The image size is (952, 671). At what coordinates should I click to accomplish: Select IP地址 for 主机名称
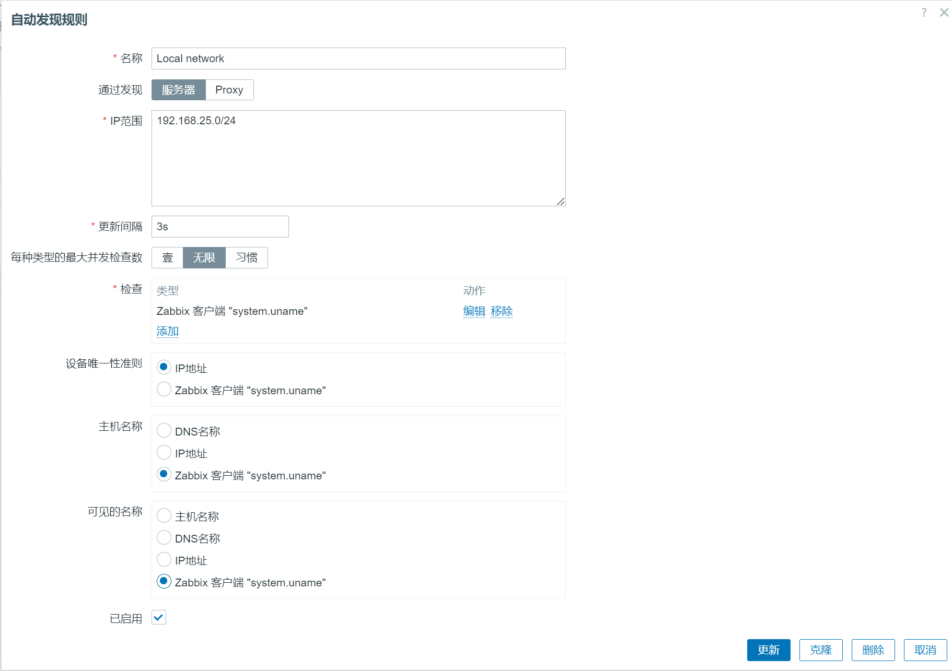164,452
